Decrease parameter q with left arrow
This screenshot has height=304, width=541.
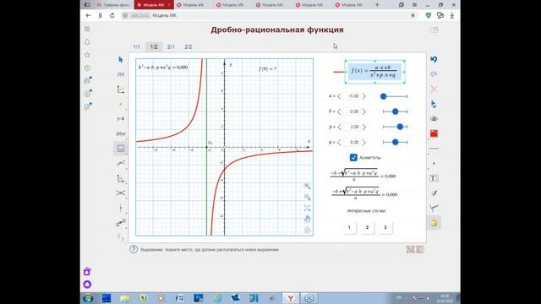[339, 142]
